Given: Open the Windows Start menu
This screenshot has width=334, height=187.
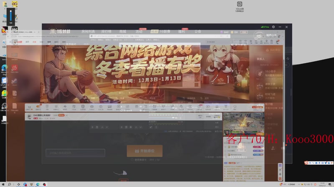Looking at the screenshot, I should pos(3,185).
